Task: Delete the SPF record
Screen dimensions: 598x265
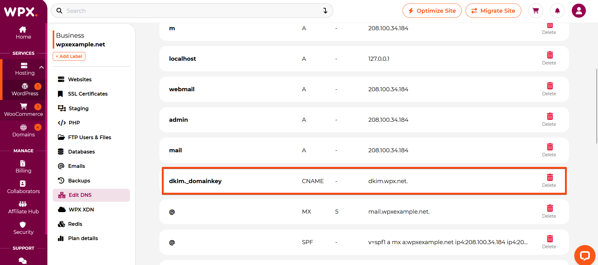Action: pos(549,242)
